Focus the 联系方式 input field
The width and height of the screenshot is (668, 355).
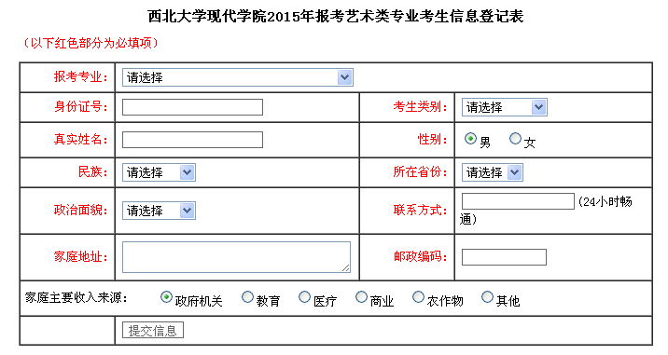coord(518,201)
